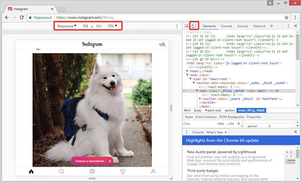This screenshot has width=302, height=183.
Task: Switch to the drawer Console tab
Action: [x=198, y=133]
